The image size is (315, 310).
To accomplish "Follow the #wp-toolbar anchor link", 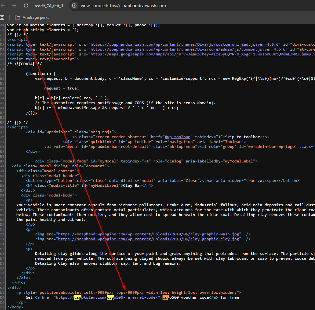I will 177,137.
